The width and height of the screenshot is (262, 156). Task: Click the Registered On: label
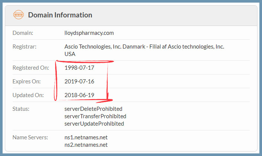pyautogui.click(x=31, y=68)
